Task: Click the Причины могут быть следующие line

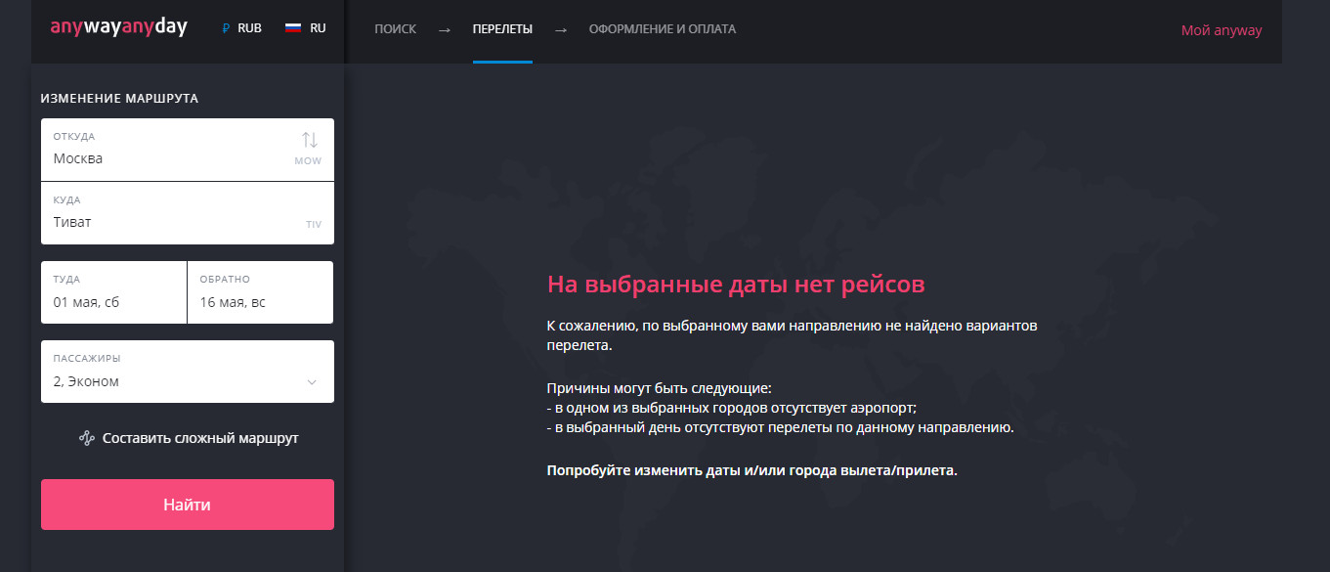Action: pyautogui.click(x=660, y=388)
